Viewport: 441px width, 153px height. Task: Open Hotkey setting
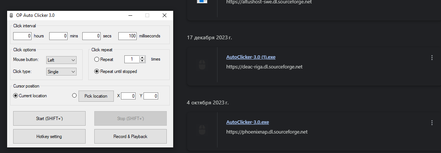click(49, 137)
